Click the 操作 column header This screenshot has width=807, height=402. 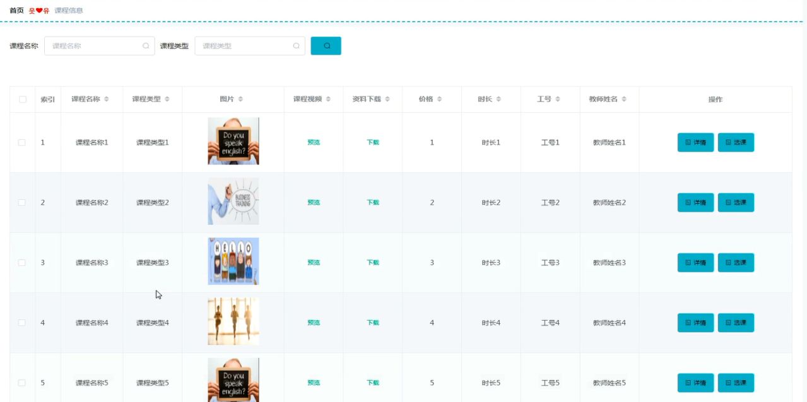(x=716, y=100)
